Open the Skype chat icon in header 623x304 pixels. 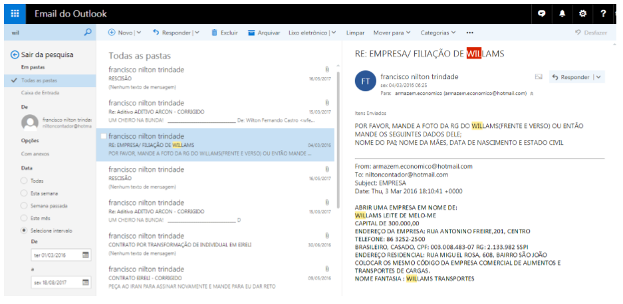(x=541, y=14)
